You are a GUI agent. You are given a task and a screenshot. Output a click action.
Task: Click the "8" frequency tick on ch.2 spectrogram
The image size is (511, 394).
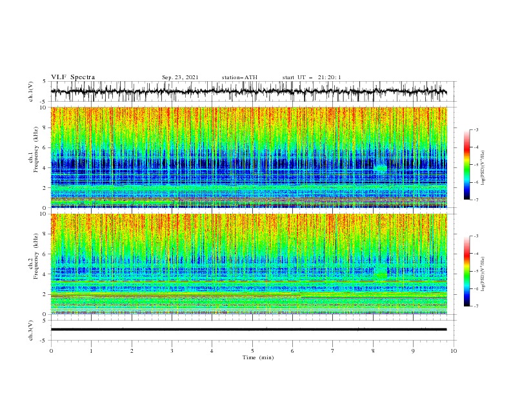coord(45,234)
